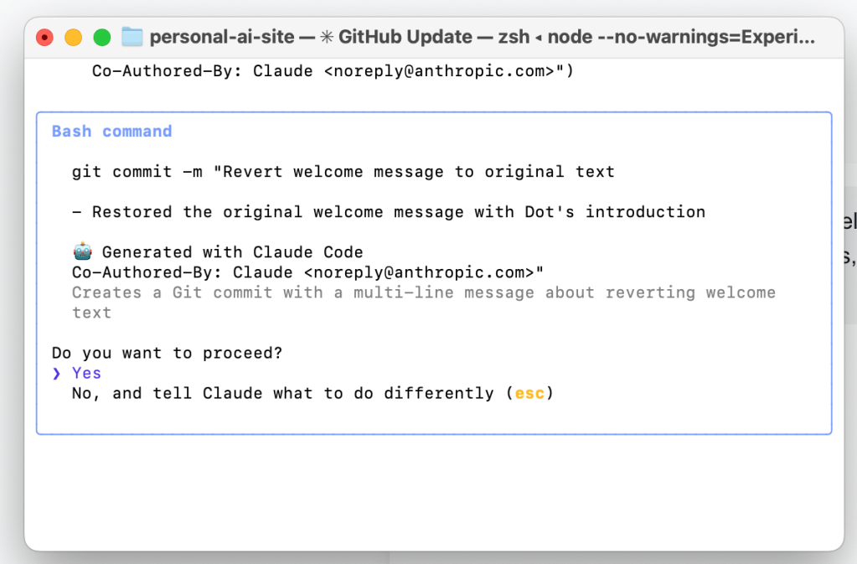Click the top Co-Authored-By line above the box
Viewport: 857px width, 564px height.
[x=333, y=71]
